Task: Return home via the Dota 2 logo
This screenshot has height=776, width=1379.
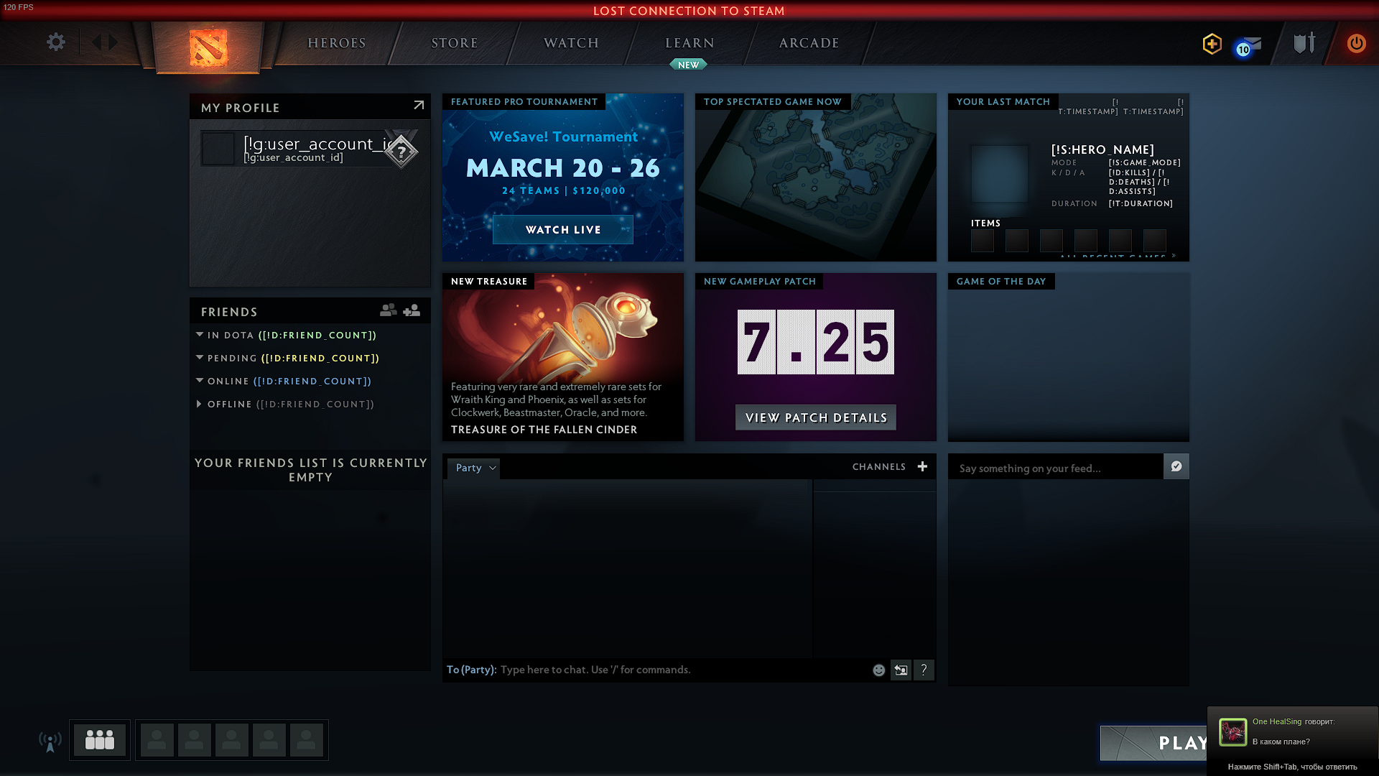Action: [x=208, y=47]
